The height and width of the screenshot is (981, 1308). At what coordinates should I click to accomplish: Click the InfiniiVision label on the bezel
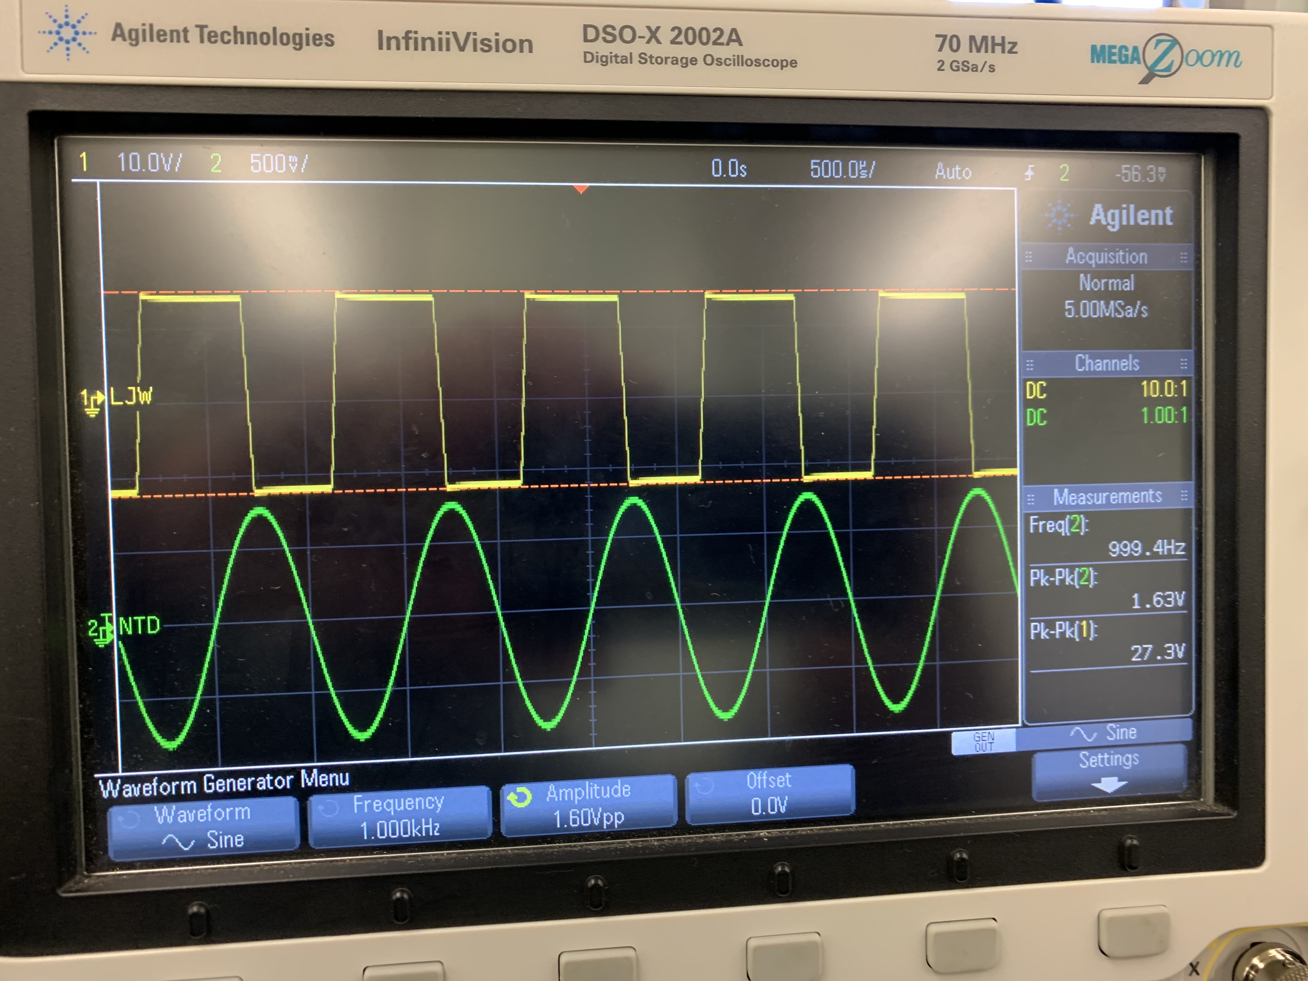click(x=455, y=43)
